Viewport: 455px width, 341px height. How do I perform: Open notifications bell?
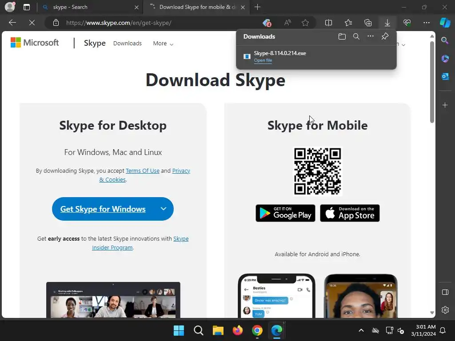click(443, 330)
